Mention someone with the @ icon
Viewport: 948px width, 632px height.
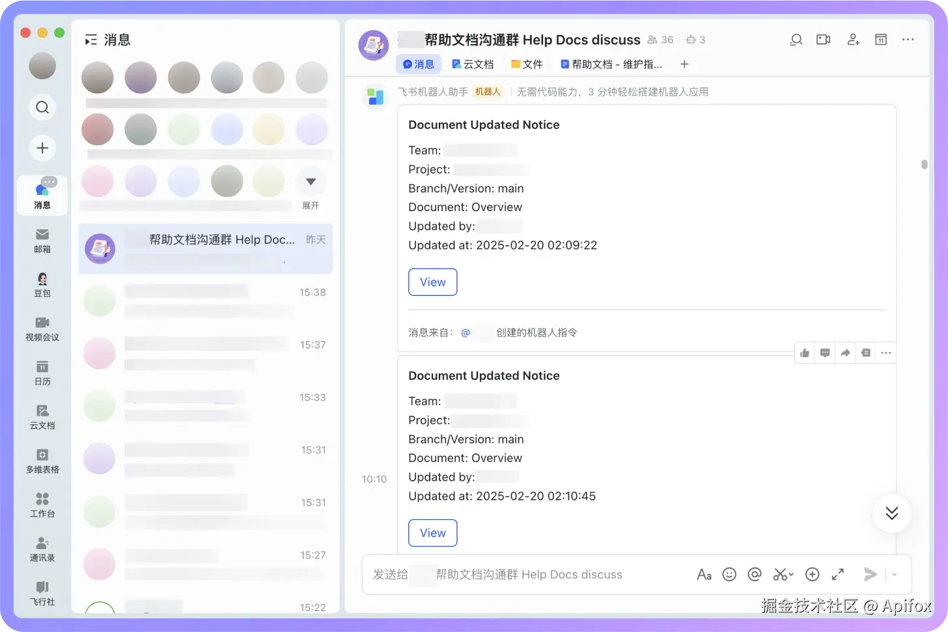point(755,574)
